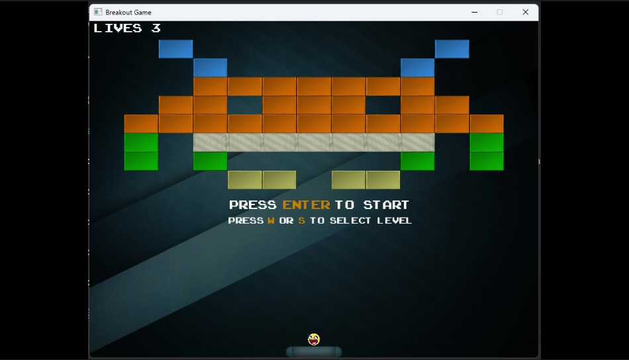Click the "PRESS W OR S TO SELECT LEVEL" text
The image size is (629, 360).
[x=320, y=220]
